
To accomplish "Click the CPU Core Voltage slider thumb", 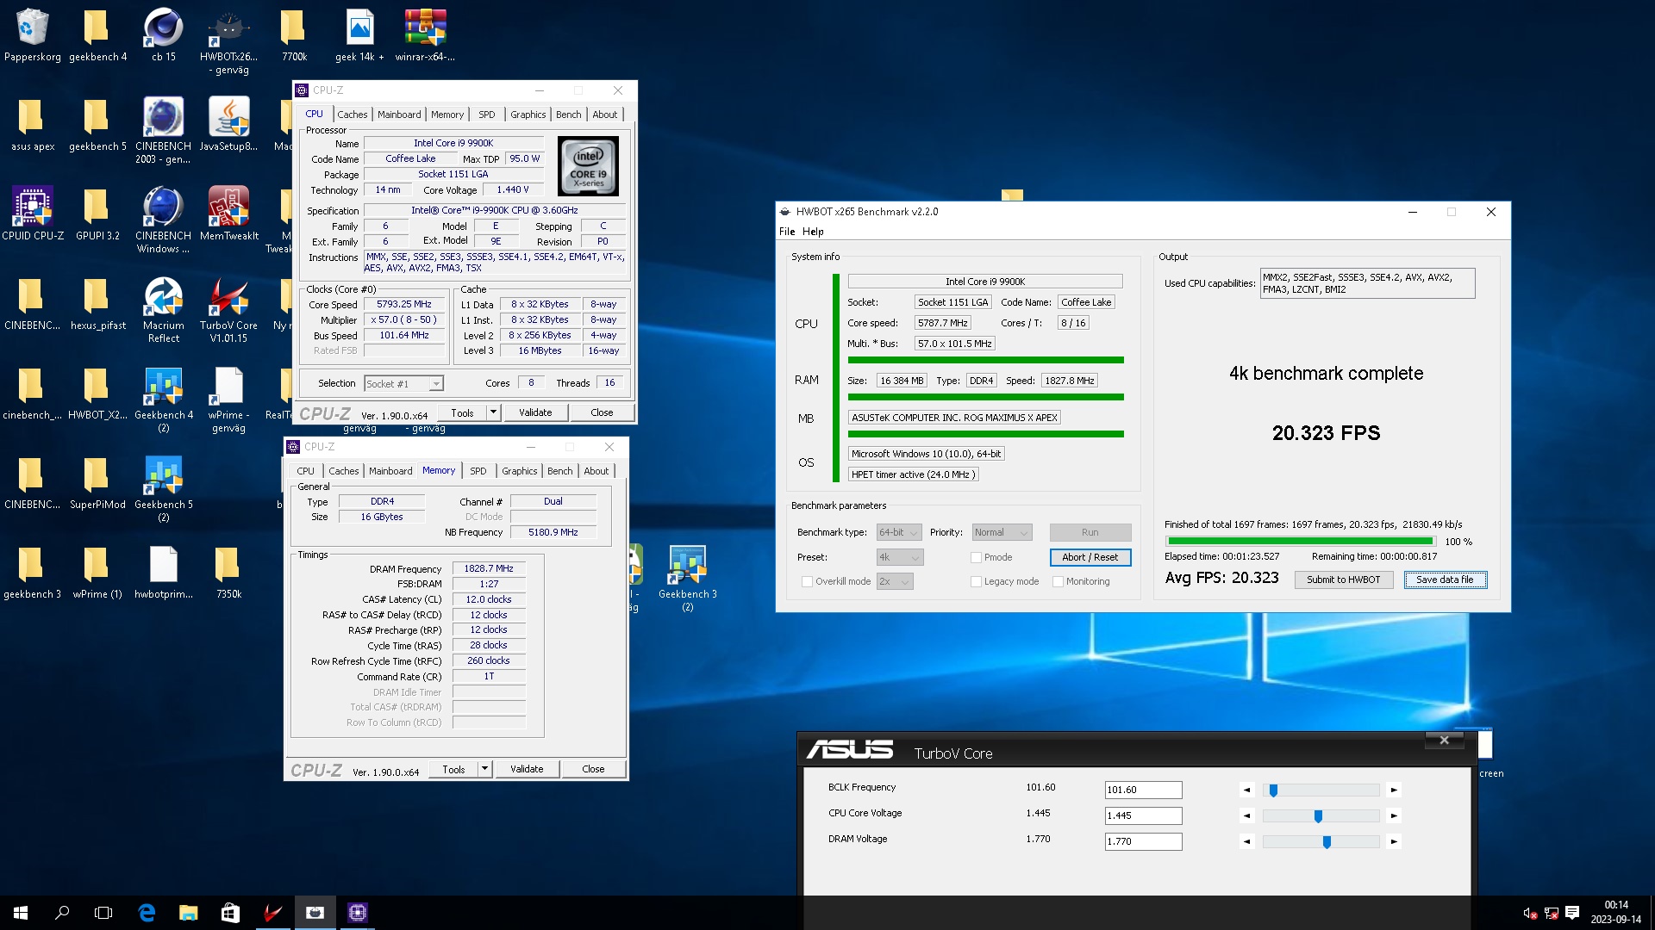I will pos(1318,815).
